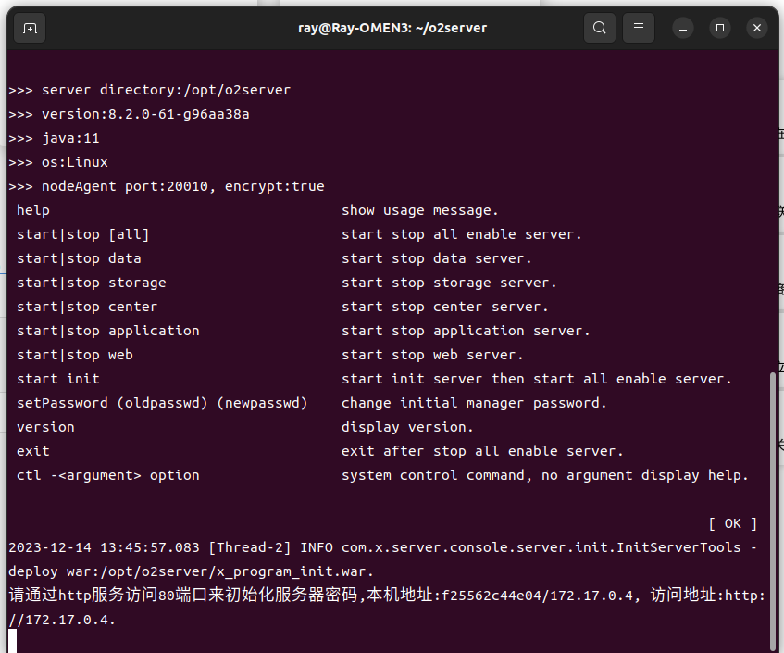Click the terminal's vertical scrollbar thumb
This screenshot has width=784, height=653.
coord(773,509)
